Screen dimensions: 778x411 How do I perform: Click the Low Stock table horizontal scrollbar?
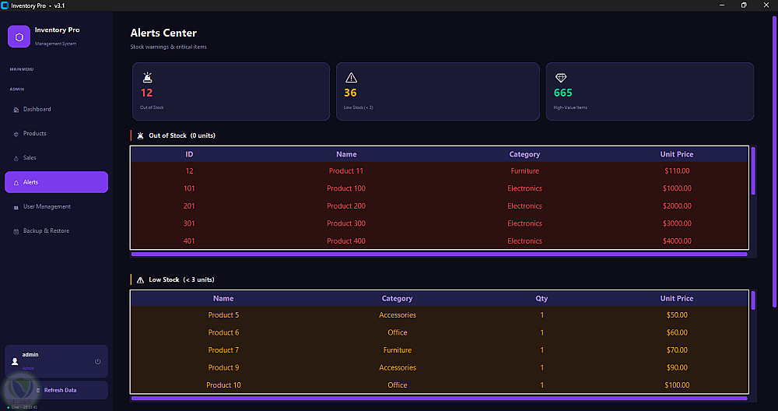point(439,398)
